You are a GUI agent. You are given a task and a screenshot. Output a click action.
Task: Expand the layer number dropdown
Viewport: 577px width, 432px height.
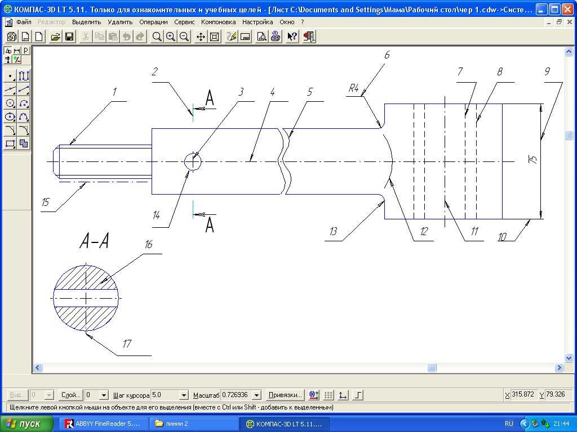(x=103, y=395)
